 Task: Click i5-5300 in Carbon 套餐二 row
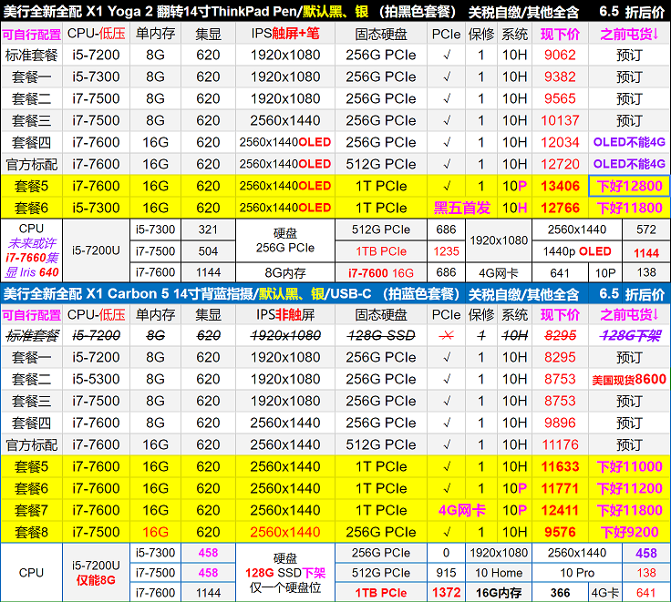click(96, 379)
